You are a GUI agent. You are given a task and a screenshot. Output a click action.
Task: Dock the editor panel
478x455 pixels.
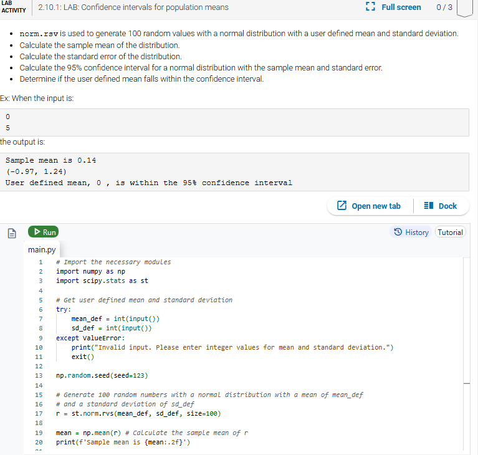point(440,206)
